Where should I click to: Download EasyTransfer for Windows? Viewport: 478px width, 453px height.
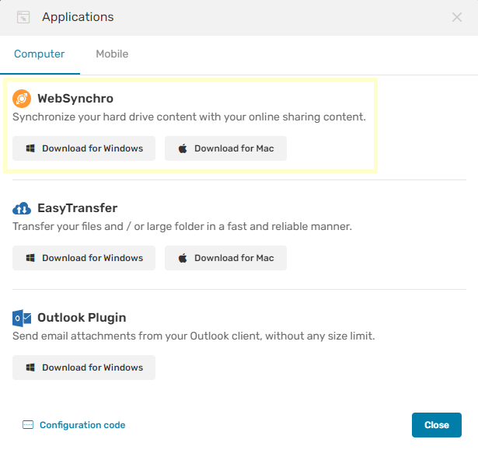coord(84,258)
